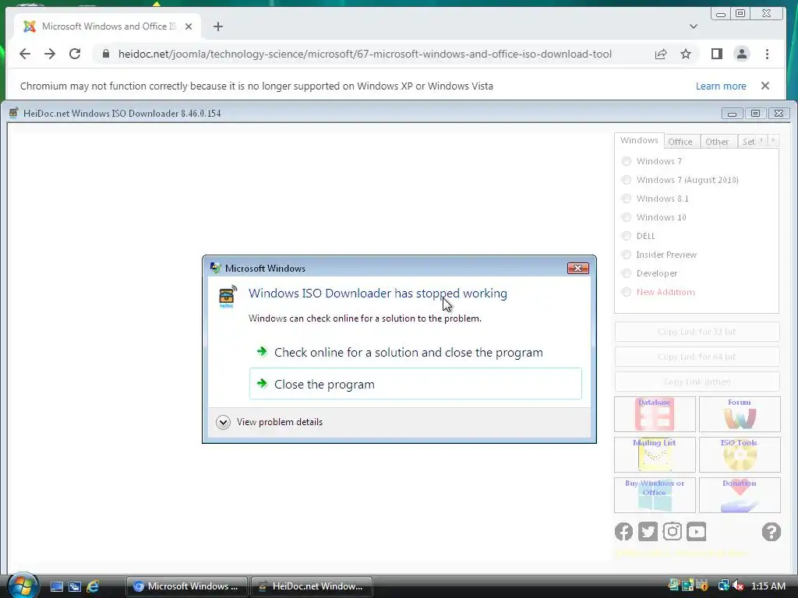Viewport: 798px width, 598px height.
Task: Click Show Desktop in Quick Launch
Action: pyautogui.click(x=56, y=586)
